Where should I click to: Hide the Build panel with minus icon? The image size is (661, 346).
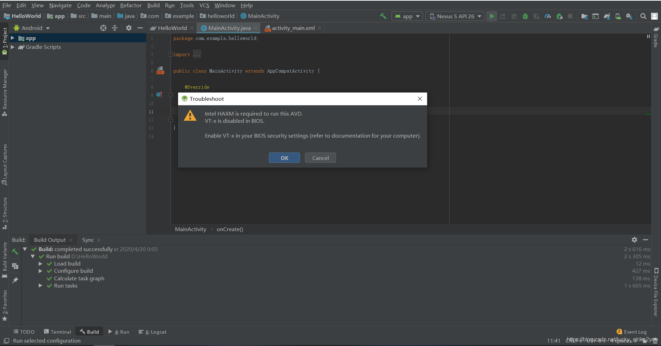pyautogui.click(x=645, y=240)
